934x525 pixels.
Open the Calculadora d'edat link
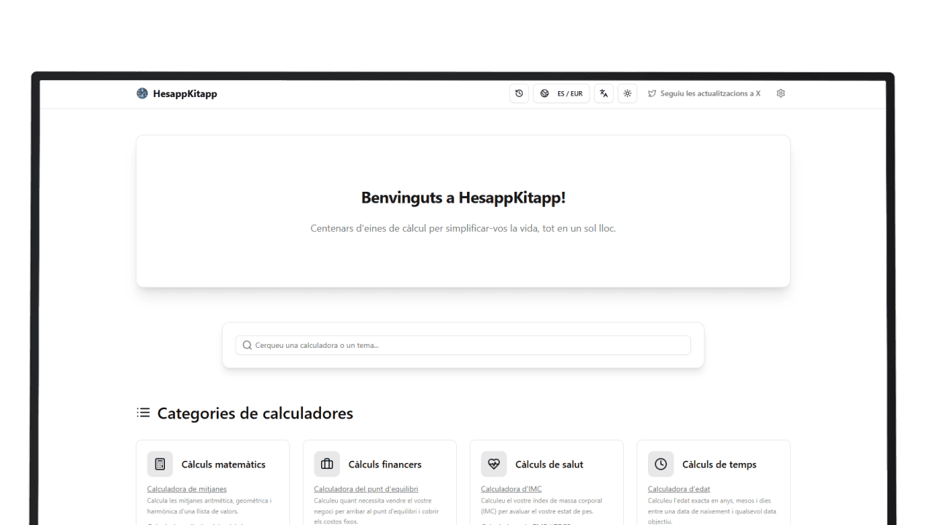click(x=679, y=489)
